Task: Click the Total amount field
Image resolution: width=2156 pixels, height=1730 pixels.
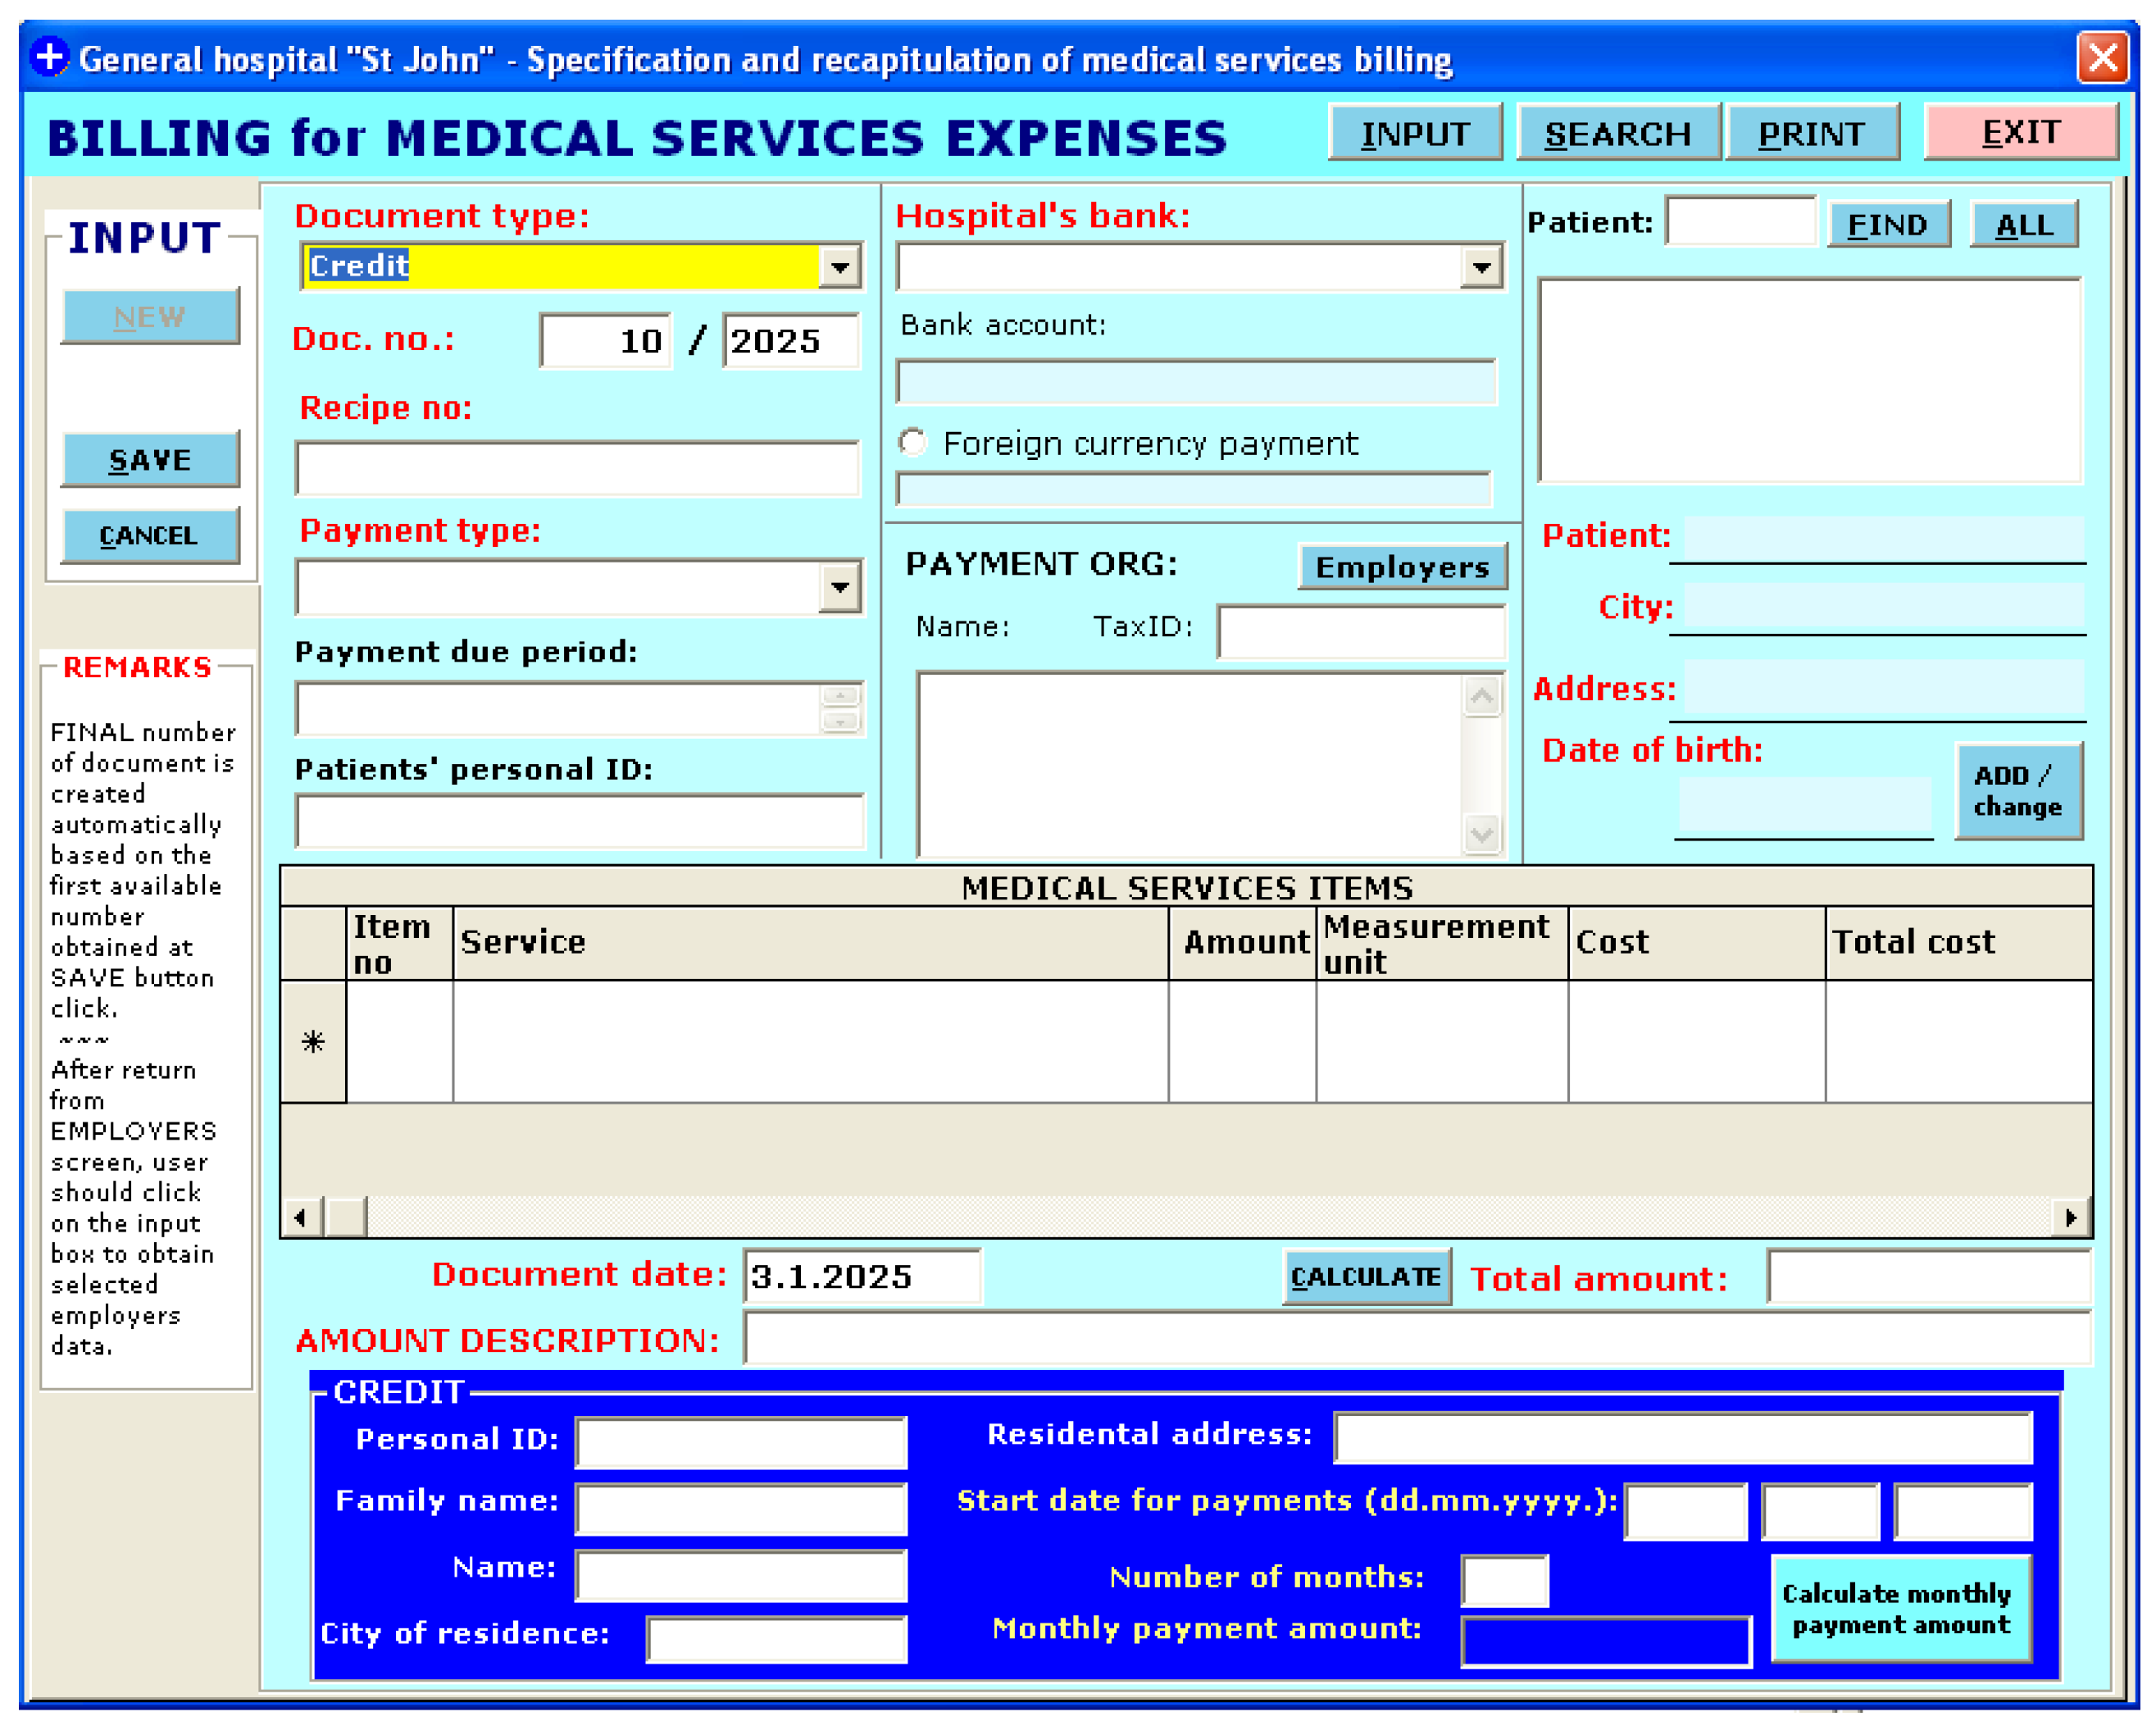Action: tap(1928, 1277)
